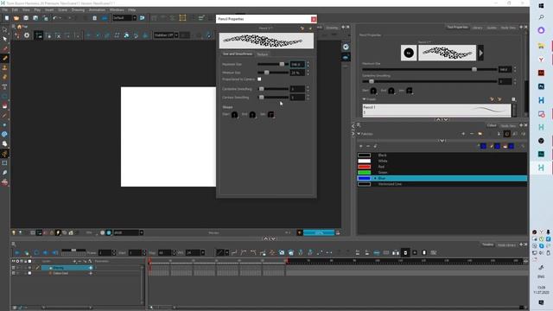Collapse the Presets section triangle

(365, 99)
